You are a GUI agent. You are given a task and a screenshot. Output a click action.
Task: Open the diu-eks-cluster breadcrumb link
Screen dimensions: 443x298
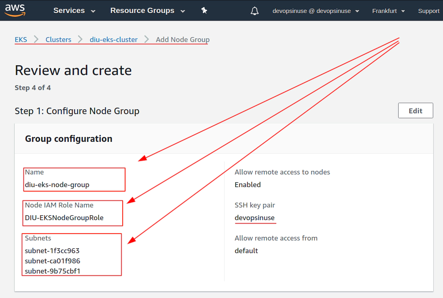[x=114, y=40]
